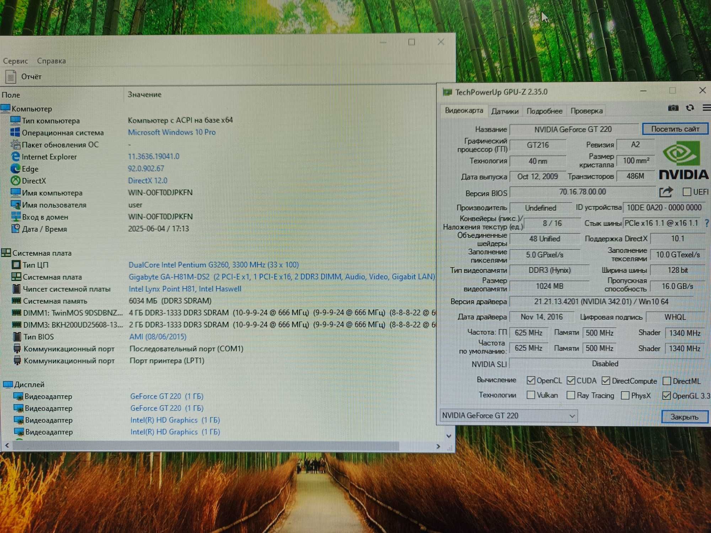Viewport: 711px width, 533px height.
Task: Toggle the Ray Tracing checkbox
Action: (571, 395)
